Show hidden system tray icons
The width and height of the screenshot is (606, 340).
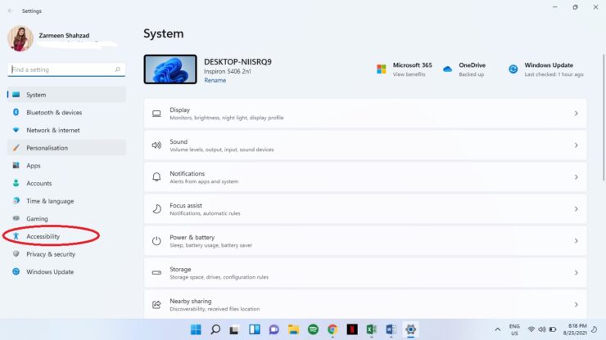tap(497, 329)
